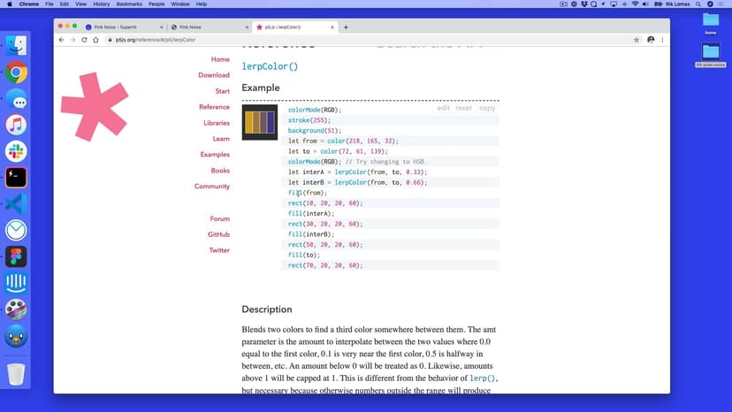The width and height of the screenshot is (732, 412).
Task: Click the browser back arrow
Action: point(61,40)
